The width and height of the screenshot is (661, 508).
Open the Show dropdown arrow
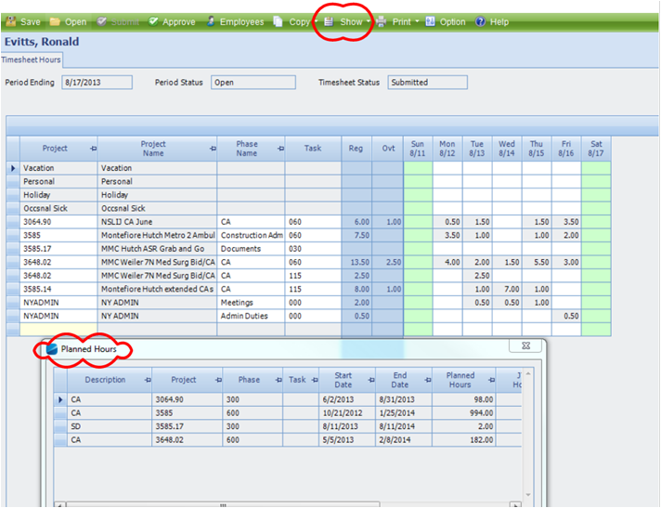[x=369, y=21]
